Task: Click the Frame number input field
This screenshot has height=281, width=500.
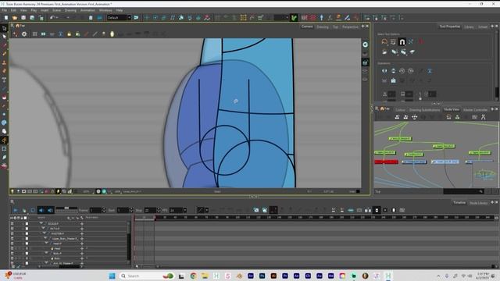Action: [x=95, y=210]
